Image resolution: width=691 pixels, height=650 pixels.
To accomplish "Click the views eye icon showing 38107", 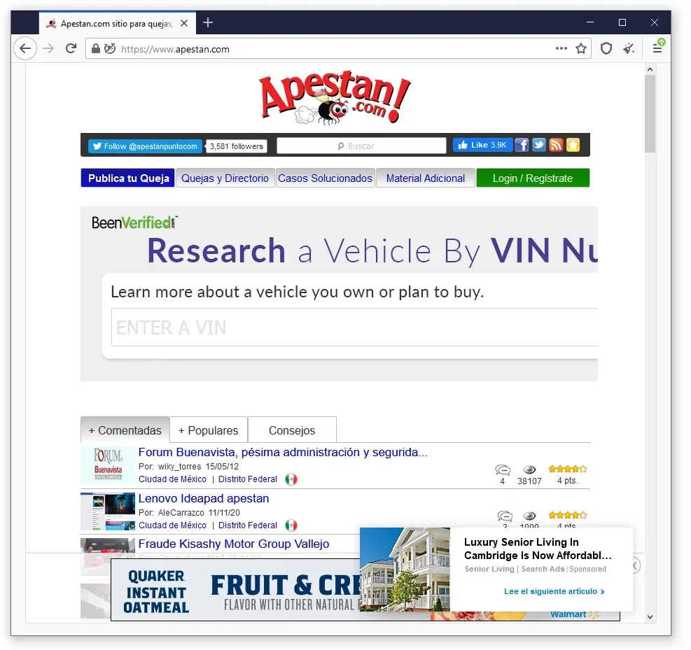I will pos(529,469).
